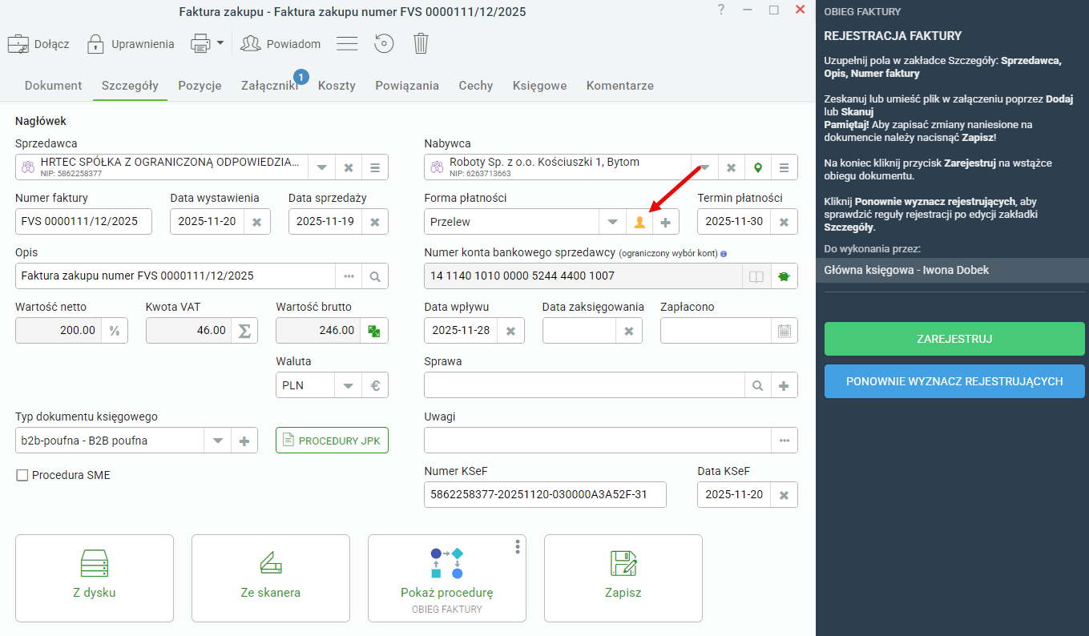Switch to the Pozycje tab
This screenshot has width=1089, height=636.
point(200,86)
